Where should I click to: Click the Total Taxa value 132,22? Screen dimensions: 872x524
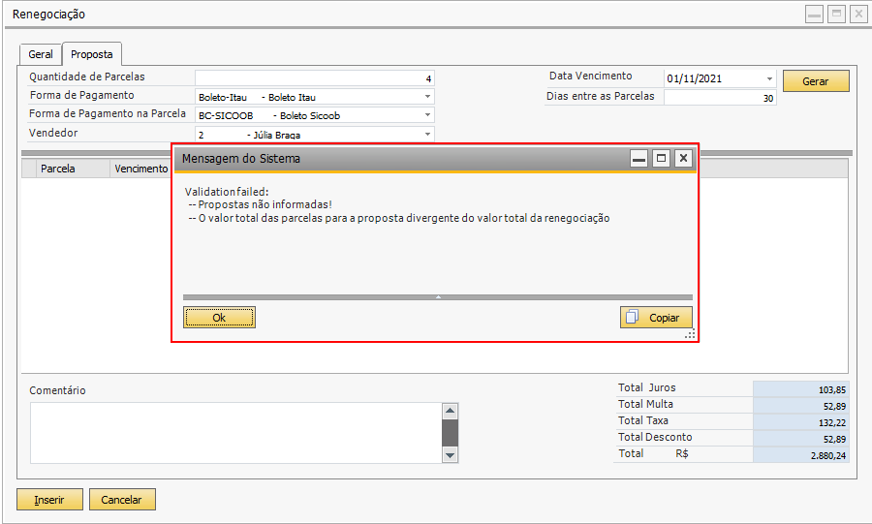(x=801, y=422)
